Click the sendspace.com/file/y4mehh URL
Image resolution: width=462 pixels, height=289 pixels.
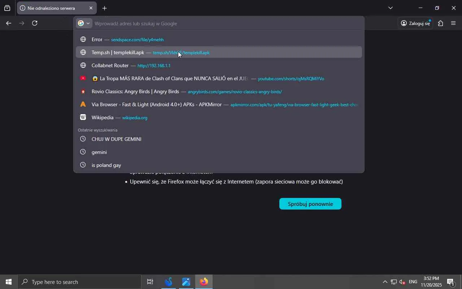[x=138, y=40]
